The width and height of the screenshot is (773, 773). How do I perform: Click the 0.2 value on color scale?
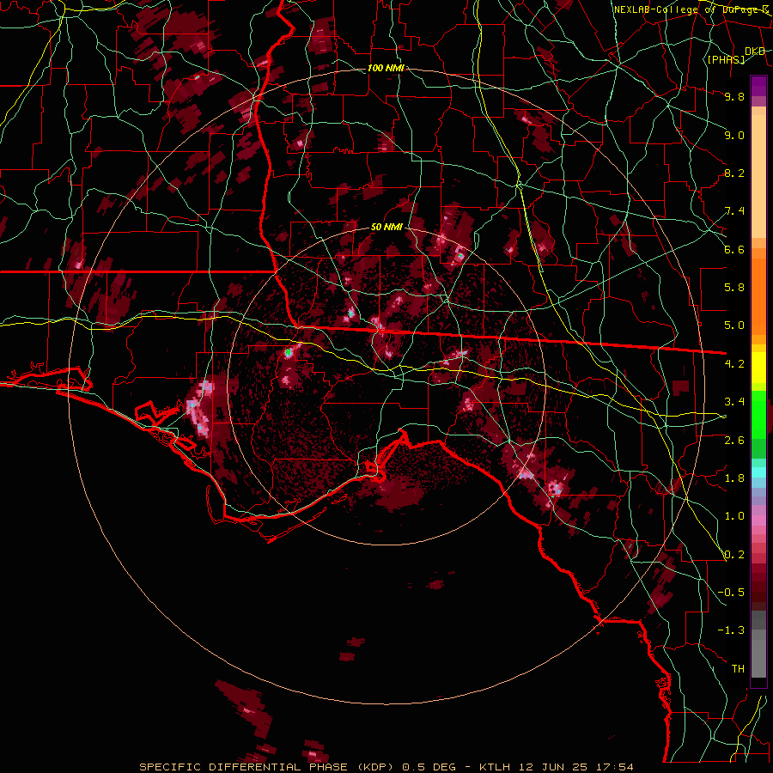pos(734,555)
